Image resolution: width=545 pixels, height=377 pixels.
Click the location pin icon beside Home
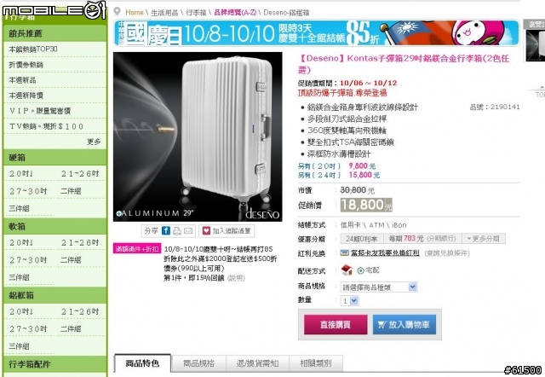(x=118, y=12)
